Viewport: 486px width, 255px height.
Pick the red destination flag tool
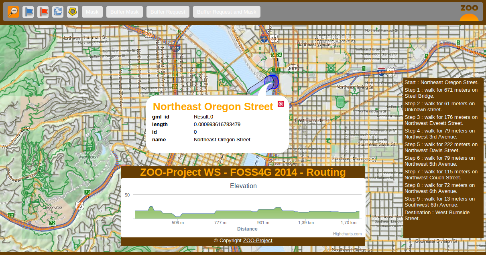[x=43, y=12]
